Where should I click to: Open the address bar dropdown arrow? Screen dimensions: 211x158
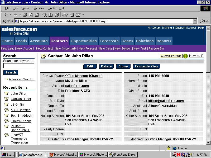[x=195, y=21]
